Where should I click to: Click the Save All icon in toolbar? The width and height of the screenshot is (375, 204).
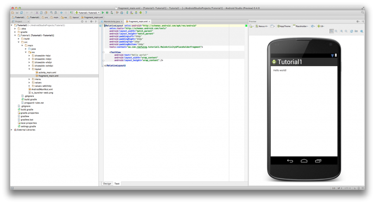click(x=17, y=12)
